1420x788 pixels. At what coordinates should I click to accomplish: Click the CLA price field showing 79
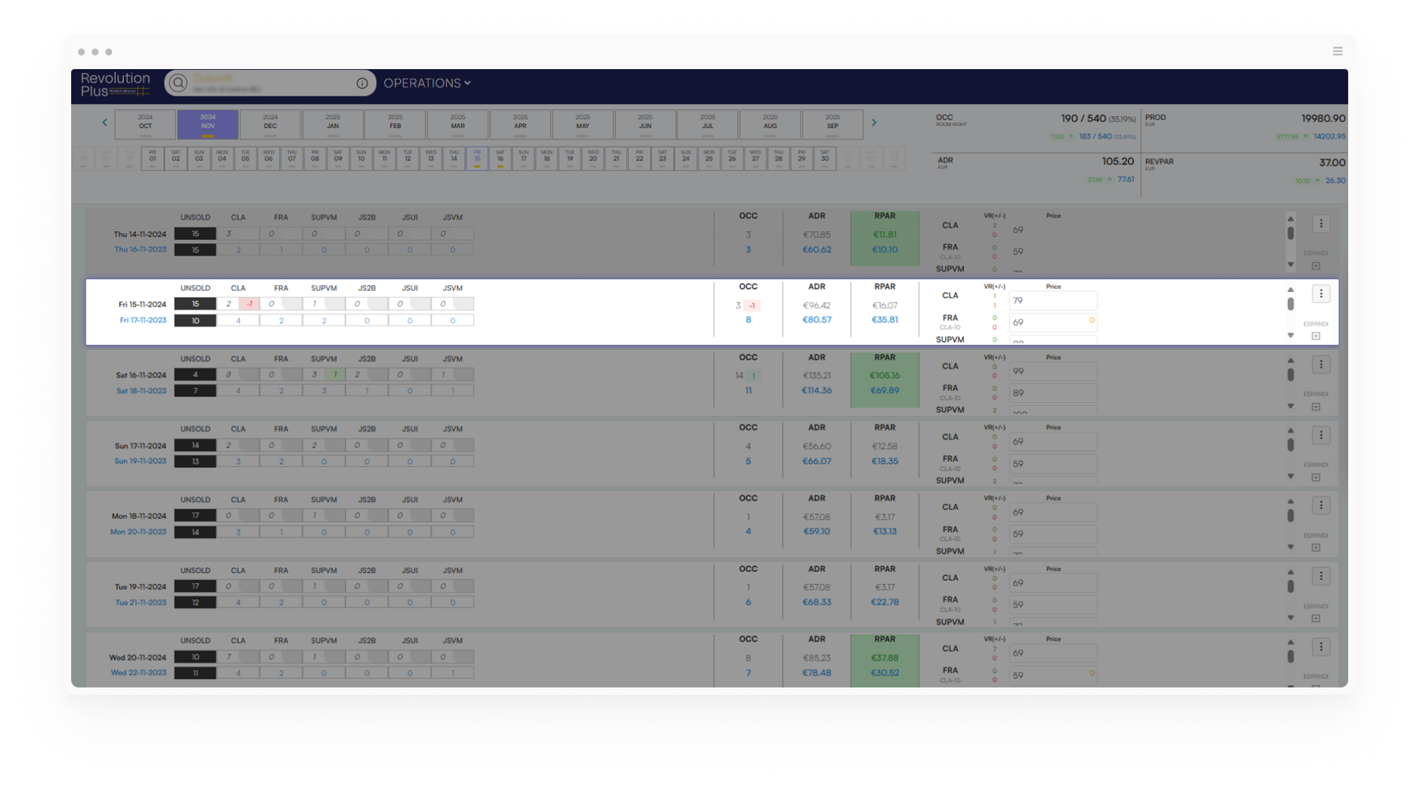(1053, 301)
